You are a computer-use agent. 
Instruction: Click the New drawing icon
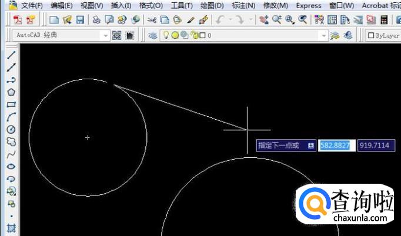pyautogui.click(x=54, y=20)
